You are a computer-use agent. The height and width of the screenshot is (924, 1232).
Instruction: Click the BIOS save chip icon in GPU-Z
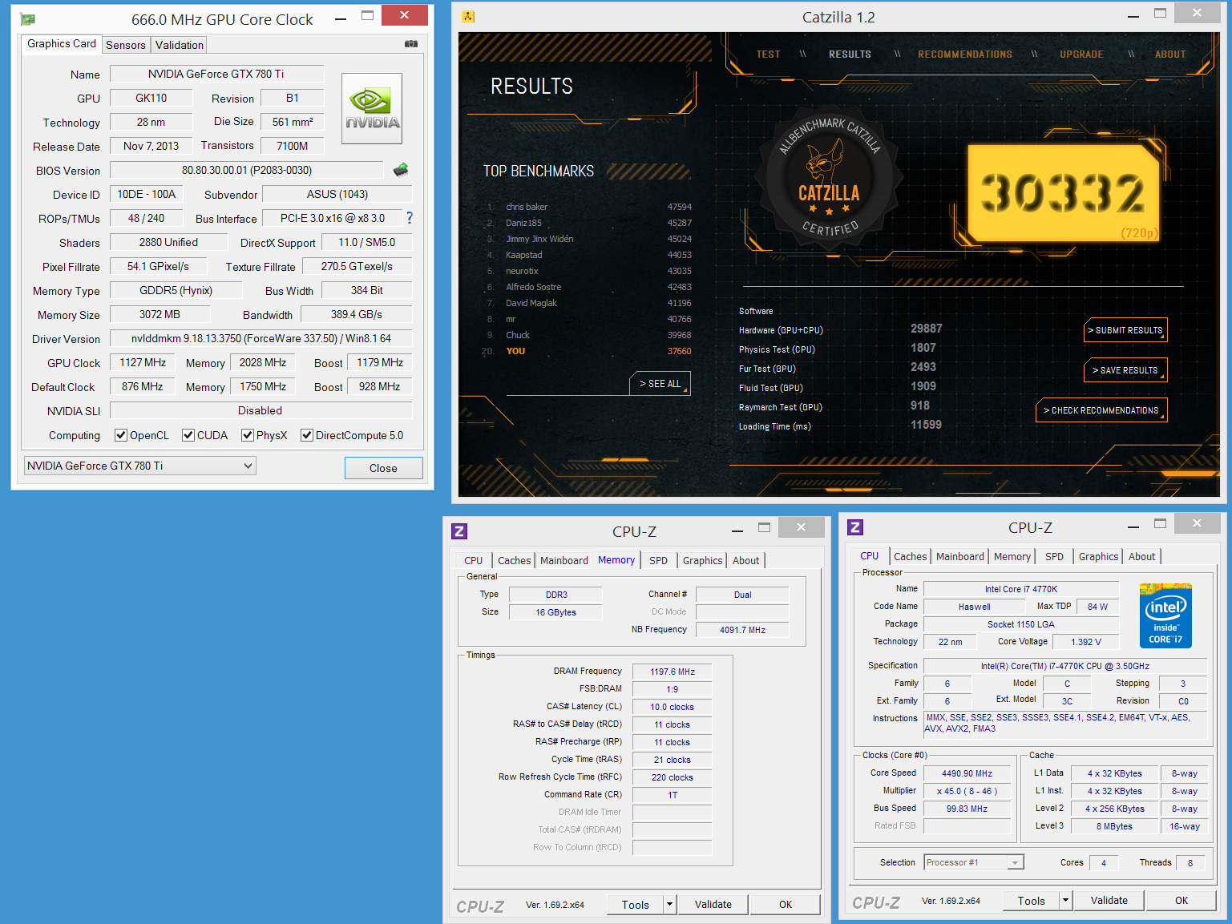[x=401, y=170]
